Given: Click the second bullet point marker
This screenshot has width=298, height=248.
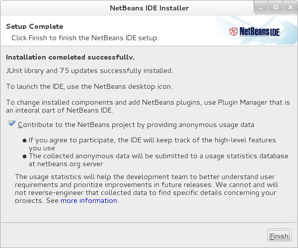Looking at the screenshot, I should (x=25, y=156).
